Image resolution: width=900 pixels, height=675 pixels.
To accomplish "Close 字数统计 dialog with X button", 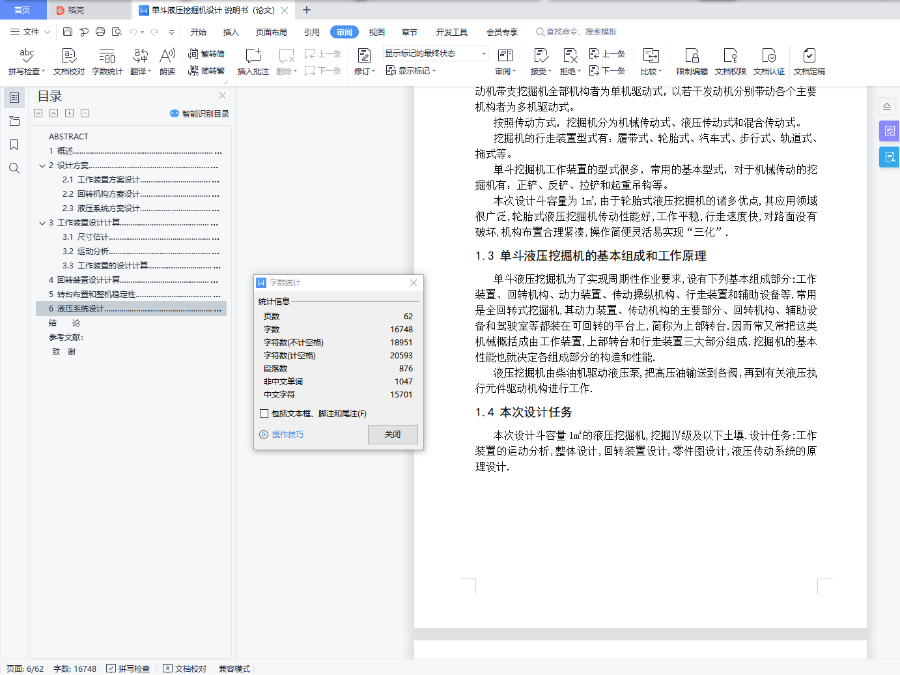I will (x=414, y=283).
